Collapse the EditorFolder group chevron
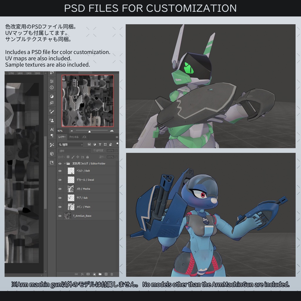 coord(65,163)
